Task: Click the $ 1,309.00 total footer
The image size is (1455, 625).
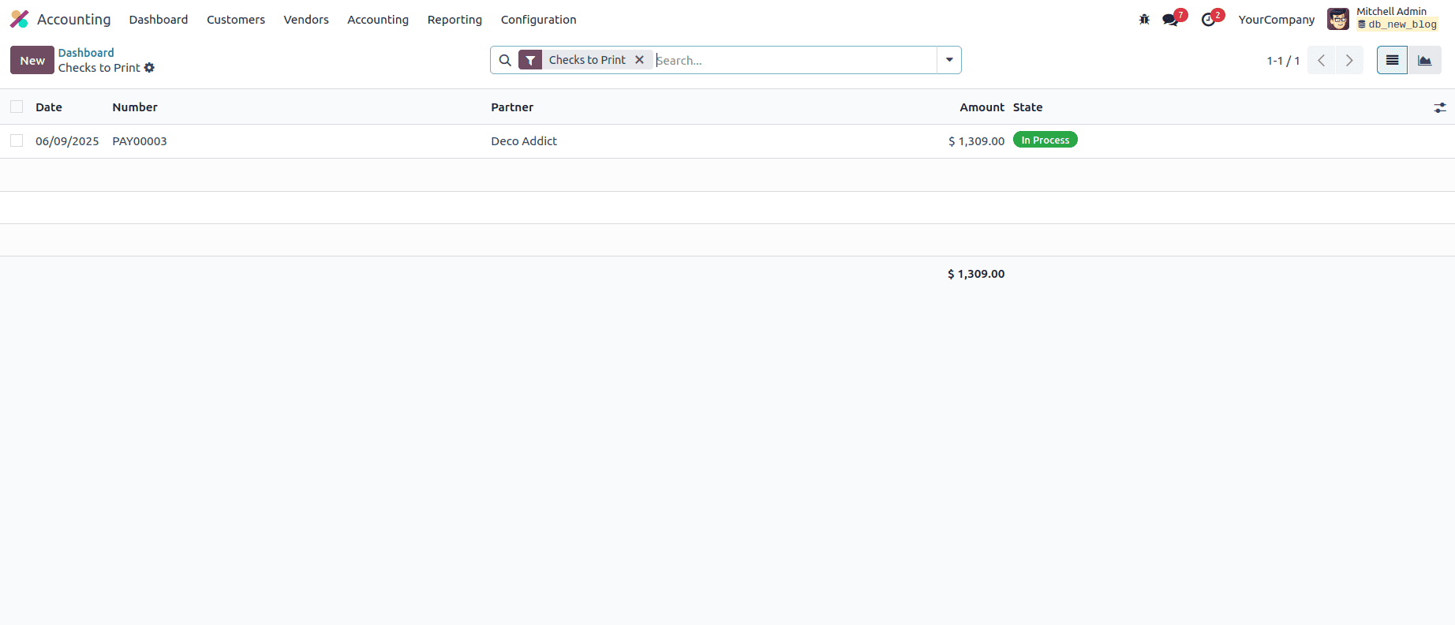Action: coord(976,274)
